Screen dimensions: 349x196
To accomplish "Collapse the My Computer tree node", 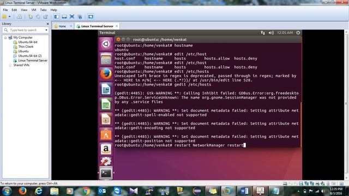I will click(5, 38).
